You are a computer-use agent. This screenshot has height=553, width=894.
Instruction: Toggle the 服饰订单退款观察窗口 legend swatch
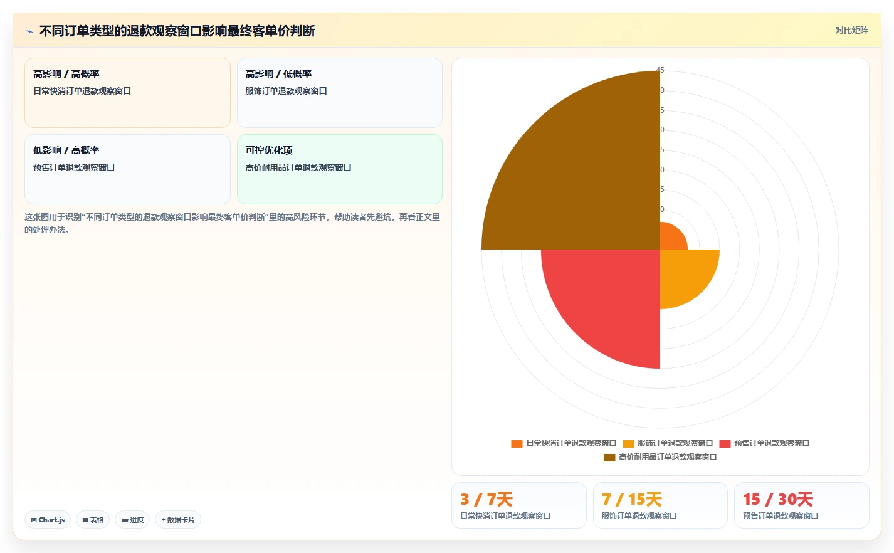[628, 443]
